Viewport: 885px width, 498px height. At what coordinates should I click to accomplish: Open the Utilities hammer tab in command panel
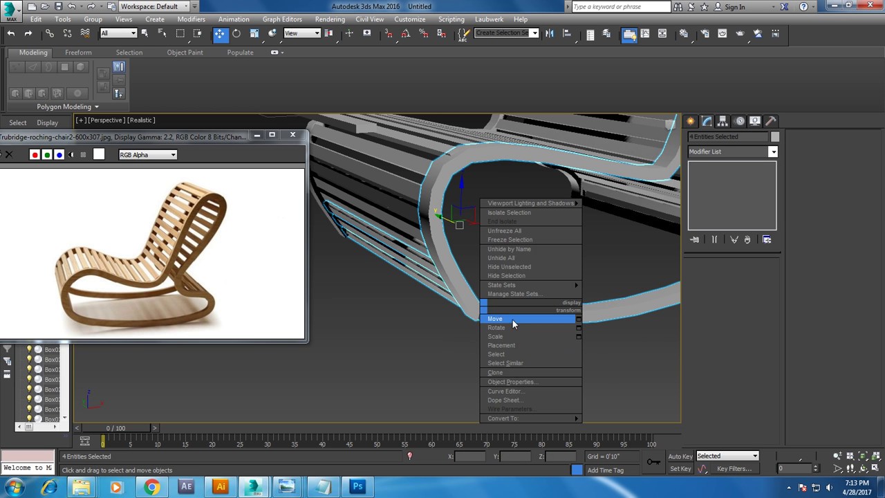[771, 121]
